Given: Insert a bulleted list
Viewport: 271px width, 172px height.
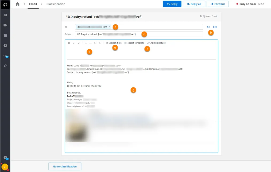Looking at the screenshot, I should [90, 43].
